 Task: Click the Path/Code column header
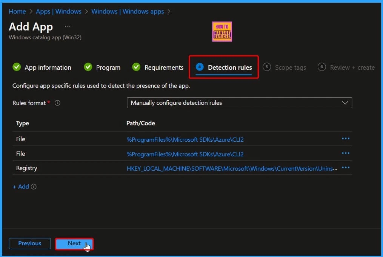(140, 123)
